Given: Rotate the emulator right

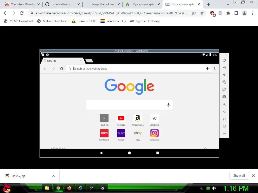Looking at the screenshot, I should pos(224,89).
